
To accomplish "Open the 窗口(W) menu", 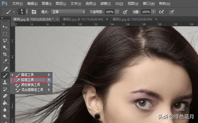I will point(148,3).
